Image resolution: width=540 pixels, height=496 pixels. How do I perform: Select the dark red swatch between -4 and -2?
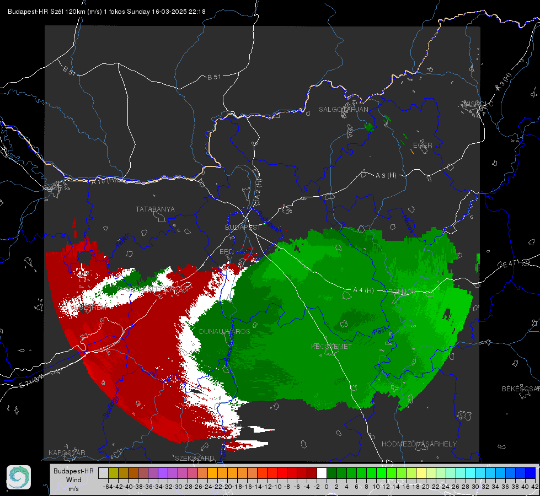(312, 473)
